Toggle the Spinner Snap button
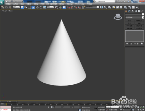145x111 pixels. point(79,7)
